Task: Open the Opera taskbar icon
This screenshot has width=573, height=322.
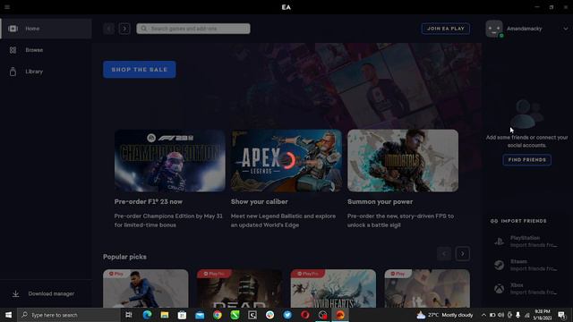Action: click(x=305, y=315)
